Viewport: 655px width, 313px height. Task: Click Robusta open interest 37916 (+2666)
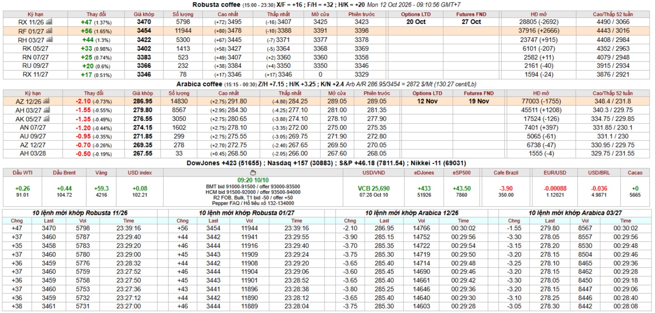(x=538, y=30)
